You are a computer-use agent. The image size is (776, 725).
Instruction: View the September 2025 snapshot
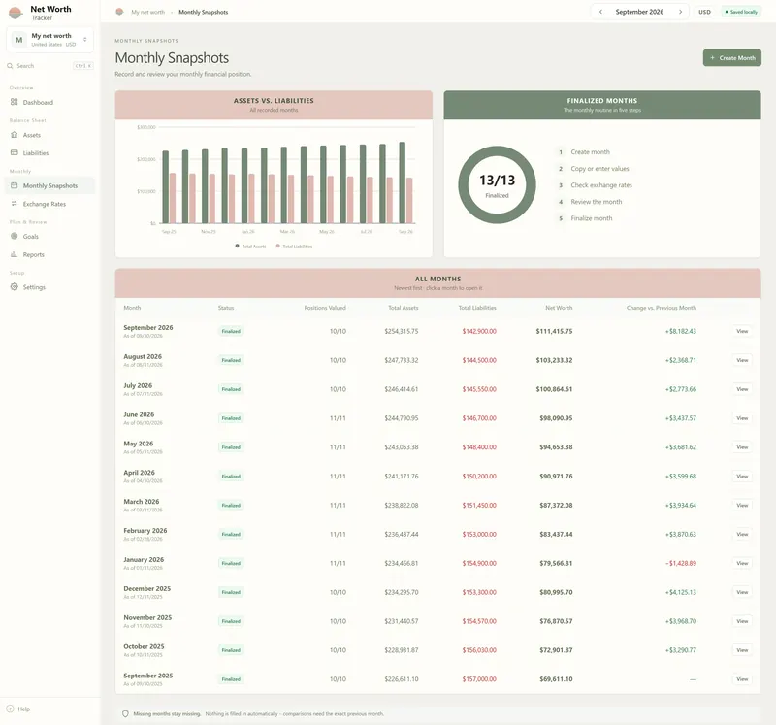click(742, 679)
